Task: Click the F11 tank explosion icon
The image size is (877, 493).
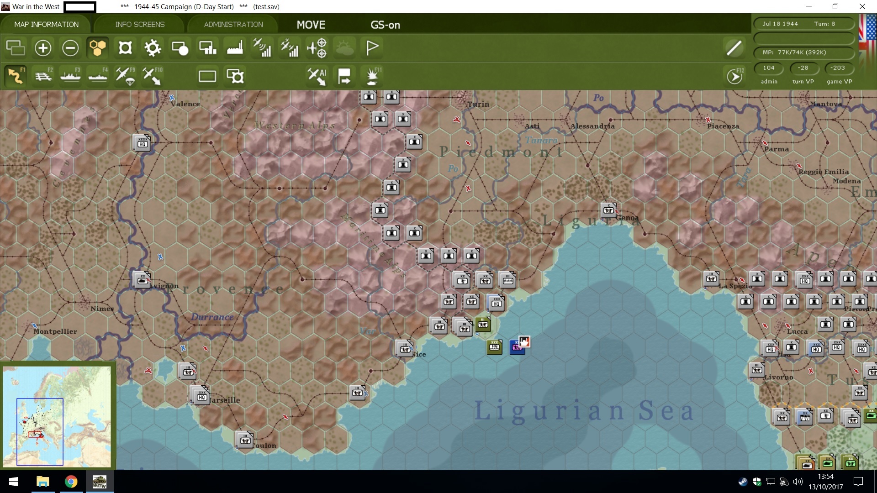Action: pos(372,76)
